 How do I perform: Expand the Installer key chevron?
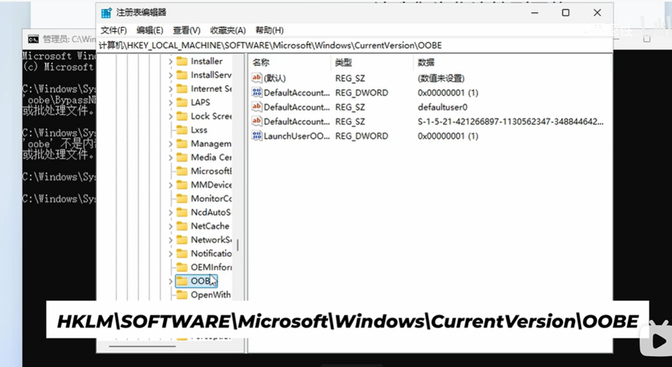[171, 61]
